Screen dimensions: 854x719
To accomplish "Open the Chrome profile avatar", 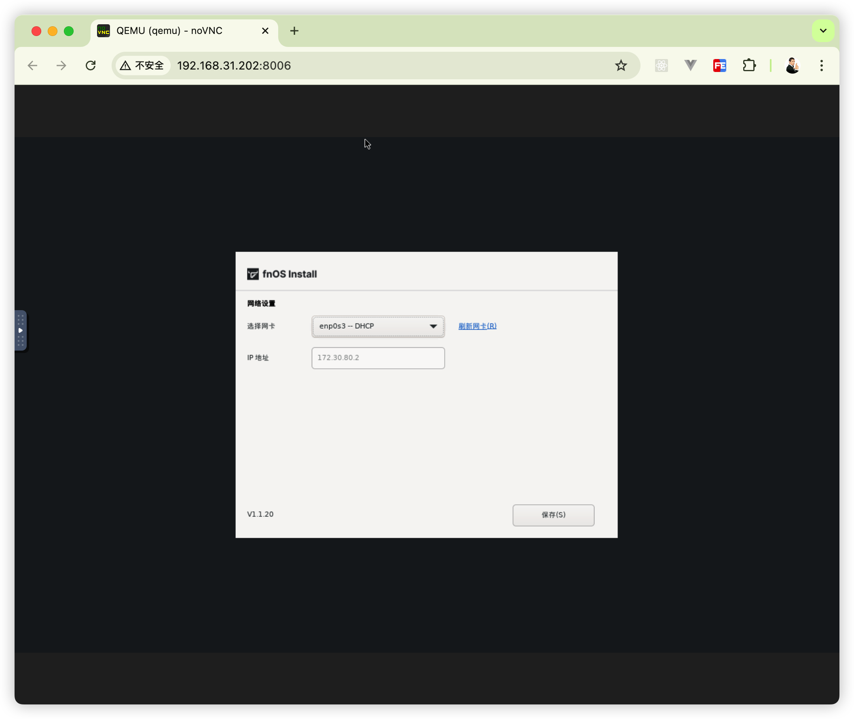I will point(792,66).
